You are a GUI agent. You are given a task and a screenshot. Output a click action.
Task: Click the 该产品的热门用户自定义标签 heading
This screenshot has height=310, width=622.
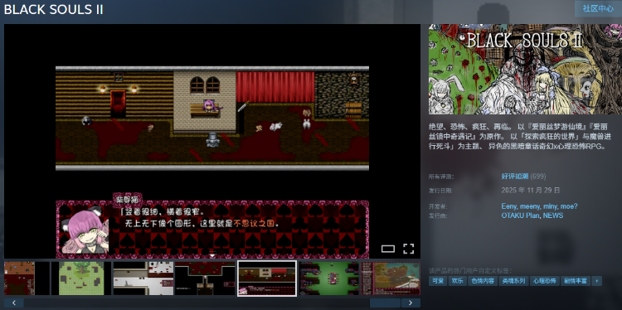470,271
